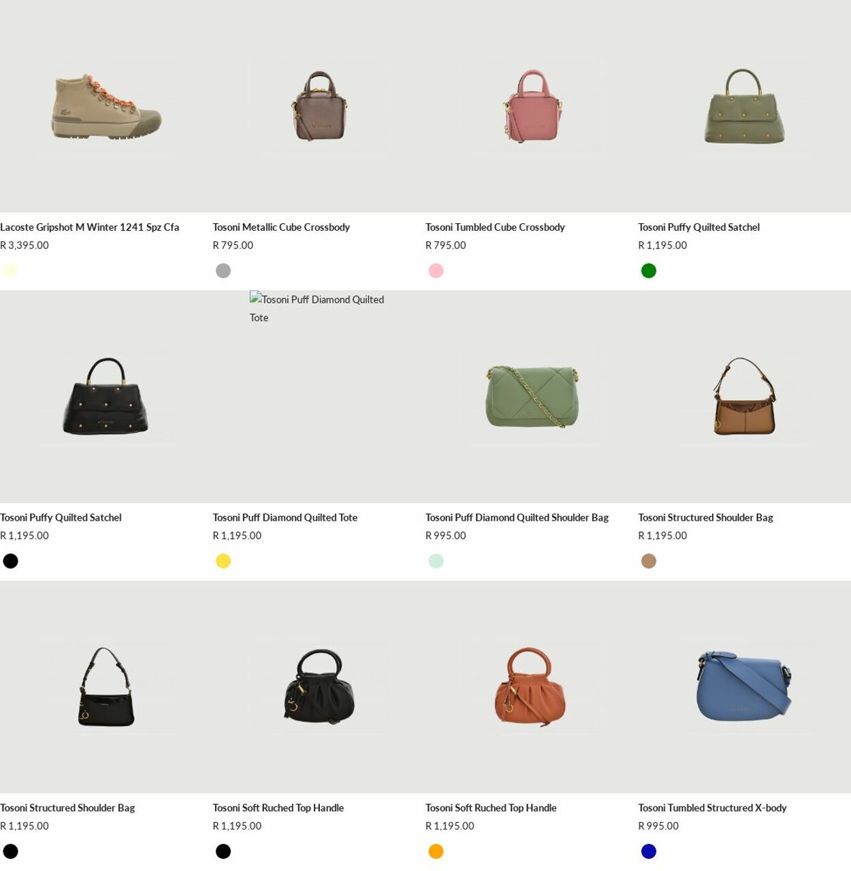Select the mint swatch under Quilted Shoulder Bag

(x=436, y=561)
